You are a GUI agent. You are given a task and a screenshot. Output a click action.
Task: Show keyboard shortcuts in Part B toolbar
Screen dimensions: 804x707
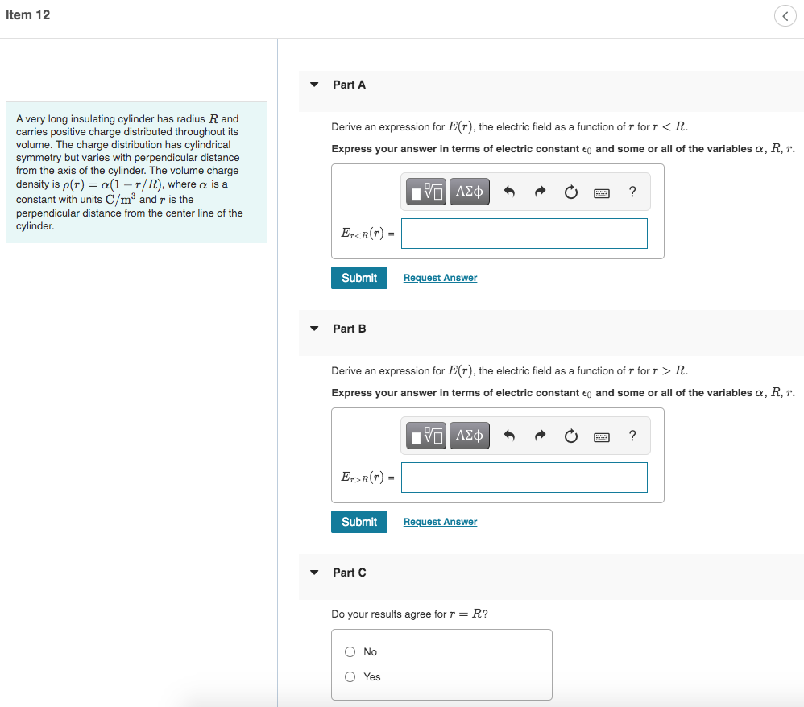[x=602, y=437]
